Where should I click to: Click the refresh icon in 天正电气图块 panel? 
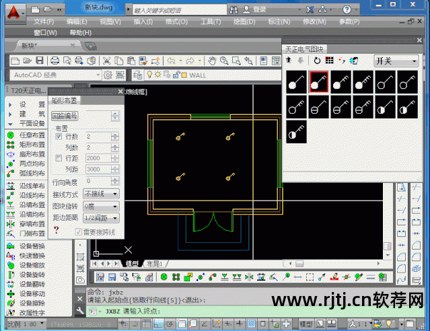coord(317,61)
